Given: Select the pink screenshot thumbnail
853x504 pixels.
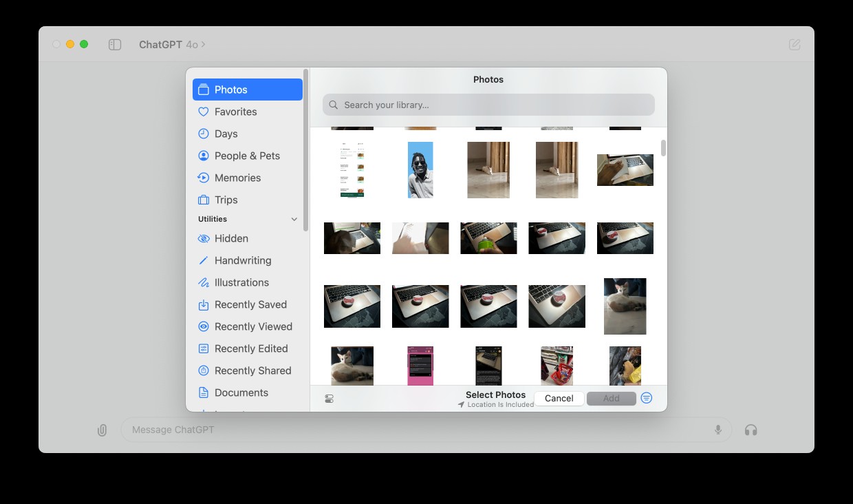Looking at the screenshot, I should [x=420, y=366].
